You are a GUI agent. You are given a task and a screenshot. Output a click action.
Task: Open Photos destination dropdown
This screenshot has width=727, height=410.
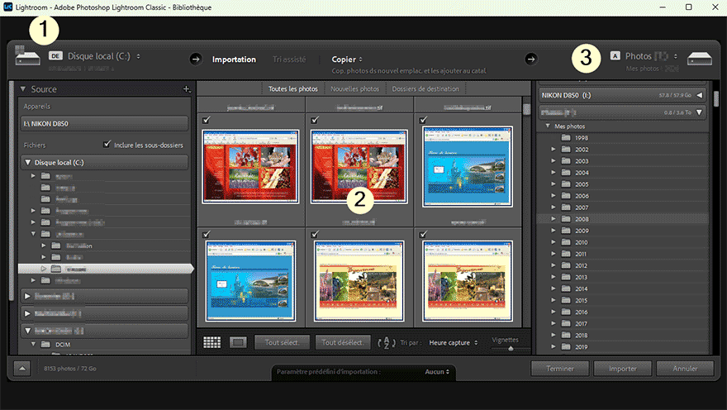(651, 56)
